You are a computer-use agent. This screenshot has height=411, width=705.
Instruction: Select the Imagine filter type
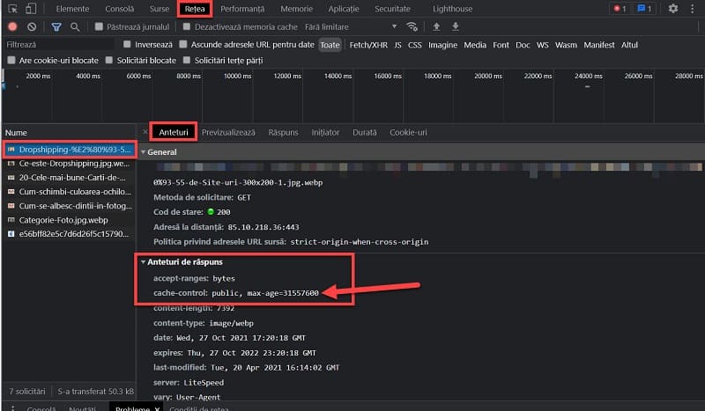tap(442, 44)
